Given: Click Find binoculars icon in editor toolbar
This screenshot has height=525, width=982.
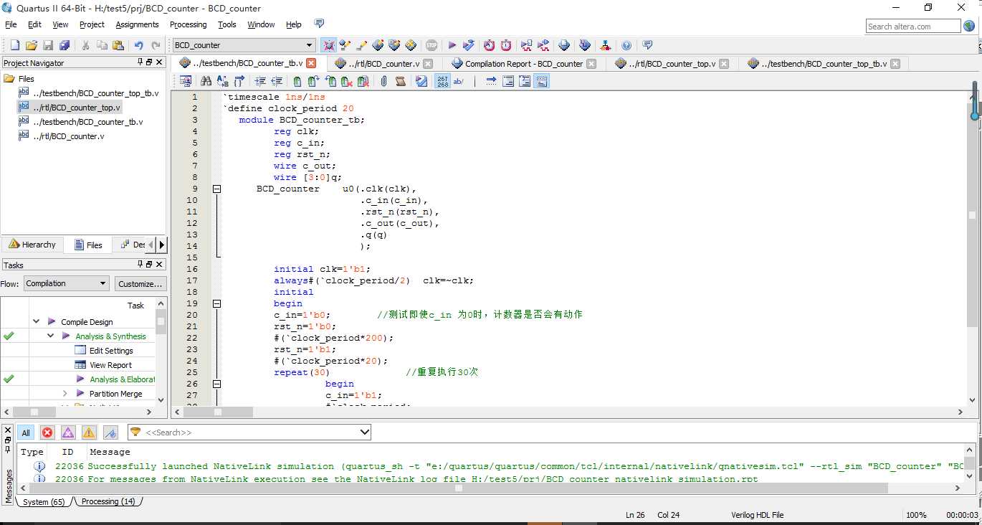Looking at the screenshot, I should (206, 81).
